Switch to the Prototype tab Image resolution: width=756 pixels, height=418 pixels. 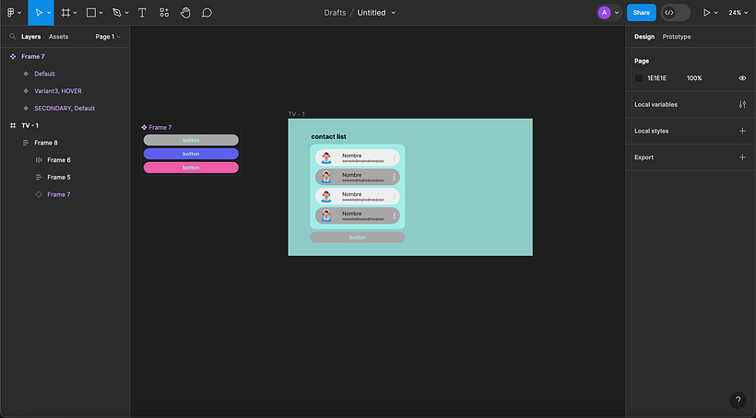676,37
